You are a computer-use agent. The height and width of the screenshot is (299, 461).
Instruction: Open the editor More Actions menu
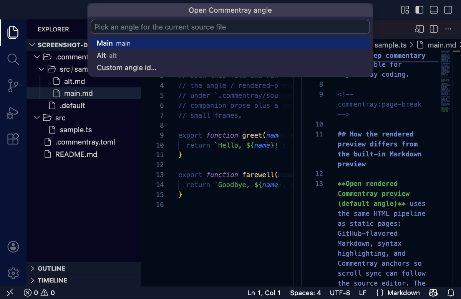coord(448,29)
